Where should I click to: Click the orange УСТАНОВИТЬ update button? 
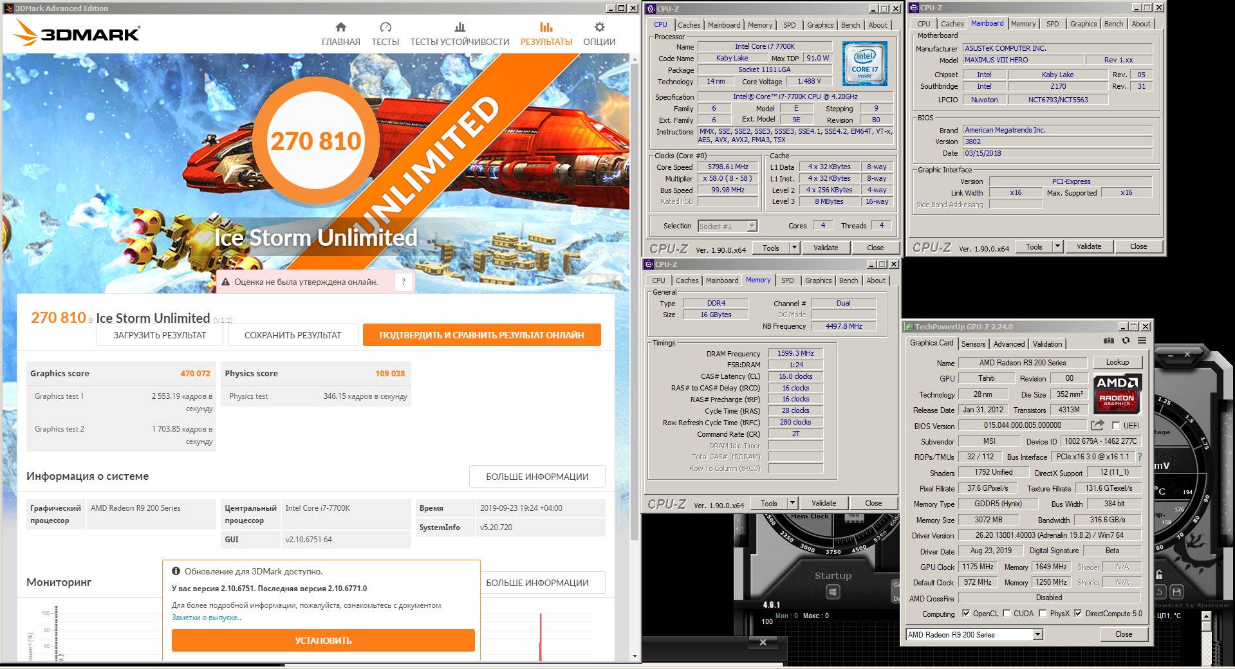point(323,641)
